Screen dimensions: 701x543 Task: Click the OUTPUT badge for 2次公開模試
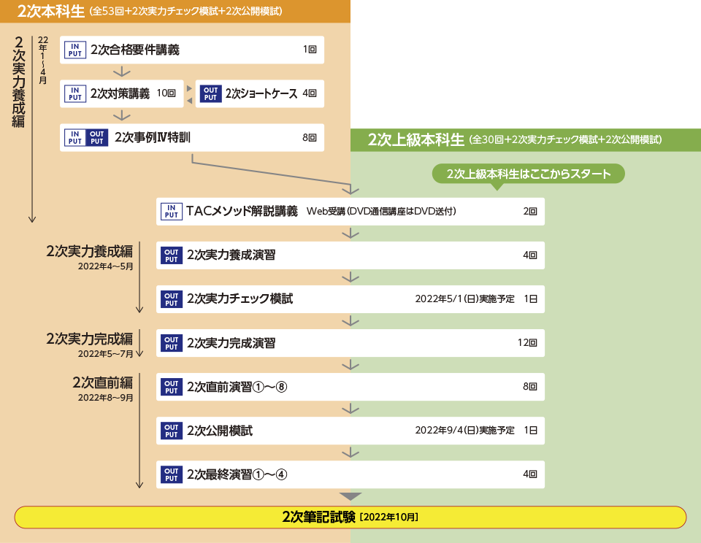171,431
